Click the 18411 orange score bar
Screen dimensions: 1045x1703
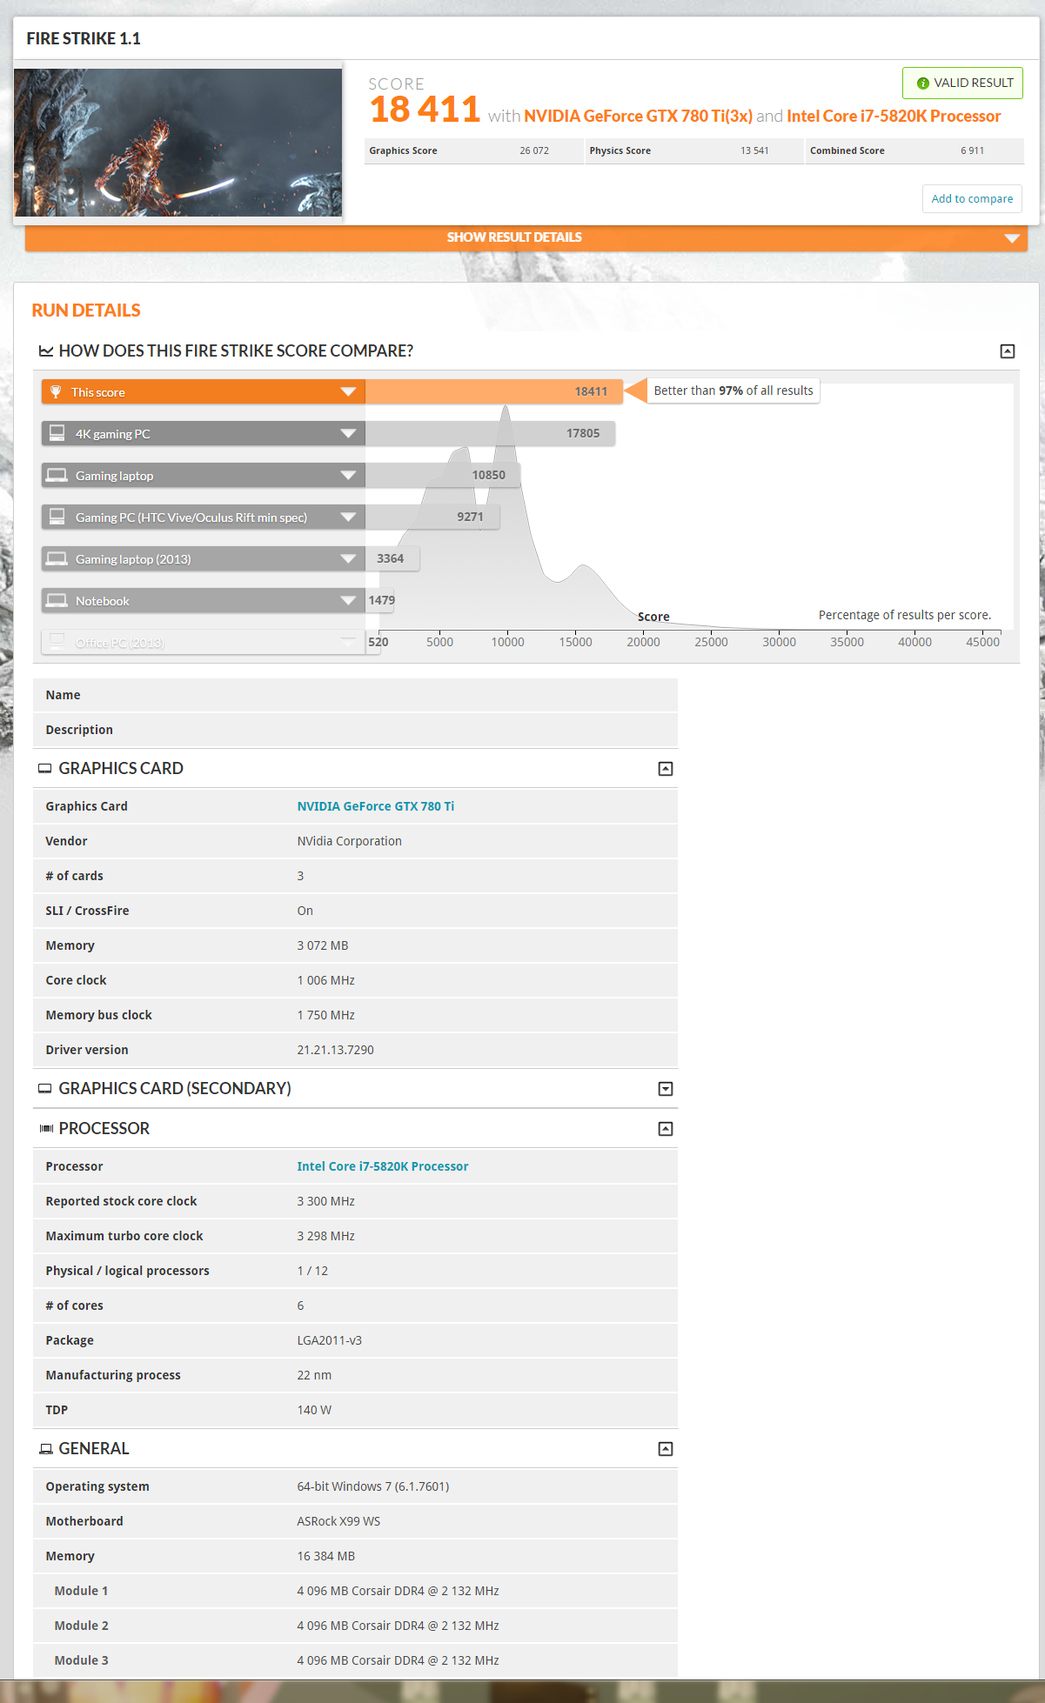tap(494, 391)
